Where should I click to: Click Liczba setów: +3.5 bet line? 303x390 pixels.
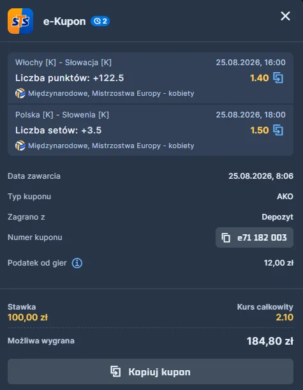[x=59, y=130]
